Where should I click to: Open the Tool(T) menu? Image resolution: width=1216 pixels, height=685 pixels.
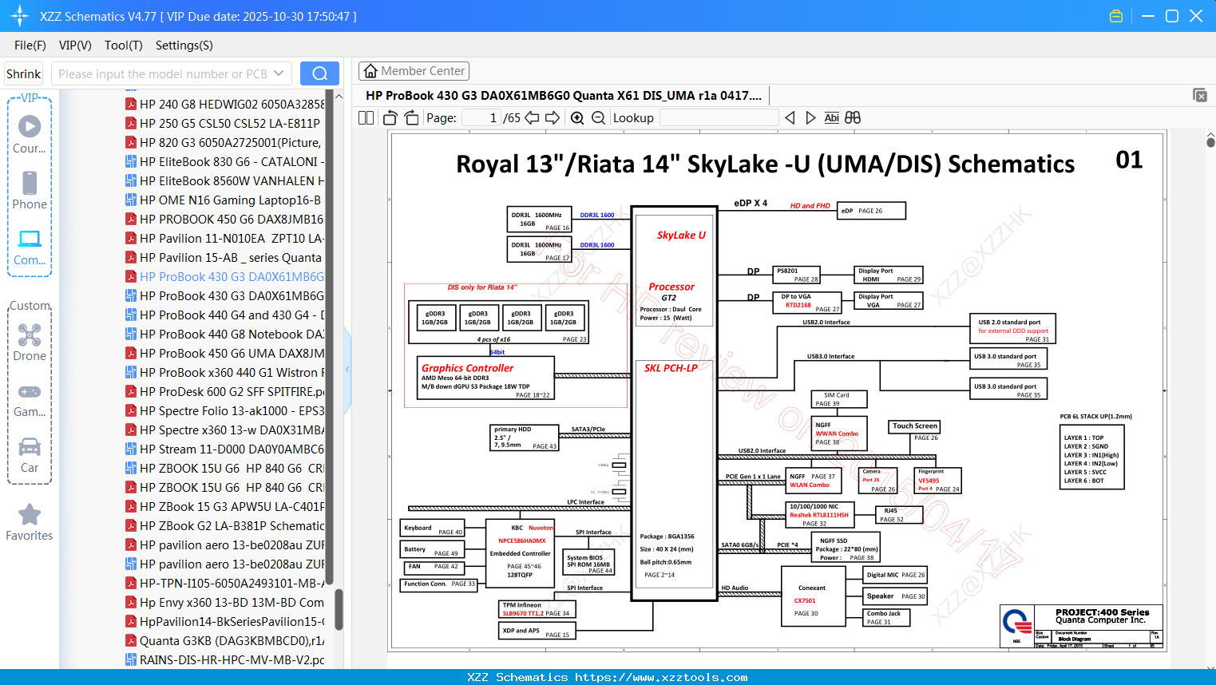coord(124,46)
